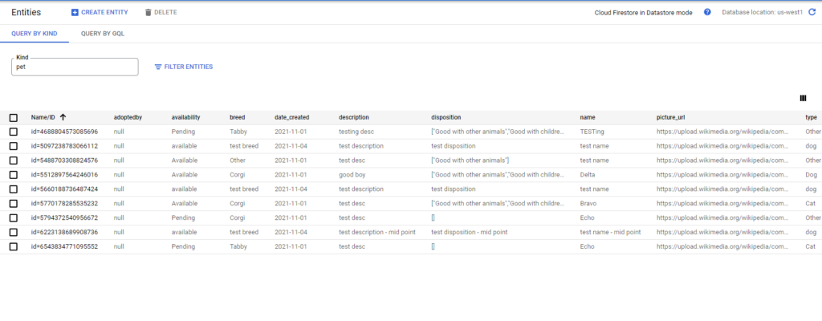Click the trash icon for Delete

tap(148, 13)
